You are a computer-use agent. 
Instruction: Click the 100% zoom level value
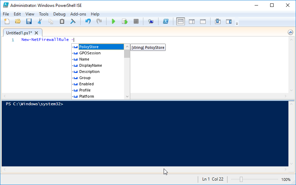point(286,179)
